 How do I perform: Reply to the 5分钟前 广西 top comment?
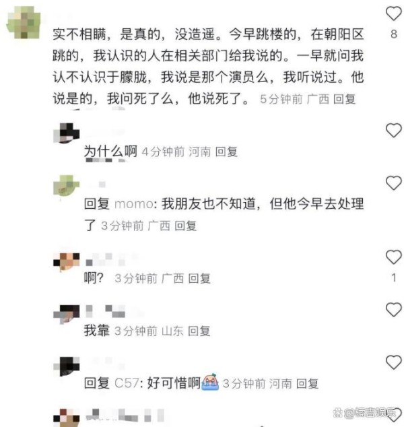pos(344,99)
